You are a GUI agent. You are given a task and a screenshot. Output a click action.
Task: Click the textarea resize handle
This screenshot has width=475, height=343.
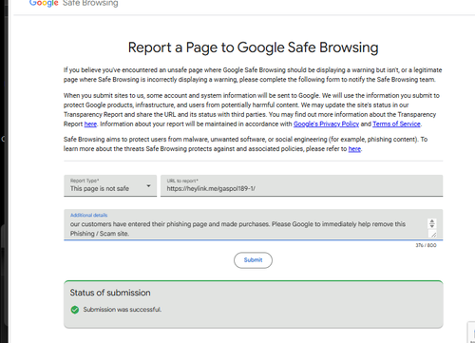433,234
